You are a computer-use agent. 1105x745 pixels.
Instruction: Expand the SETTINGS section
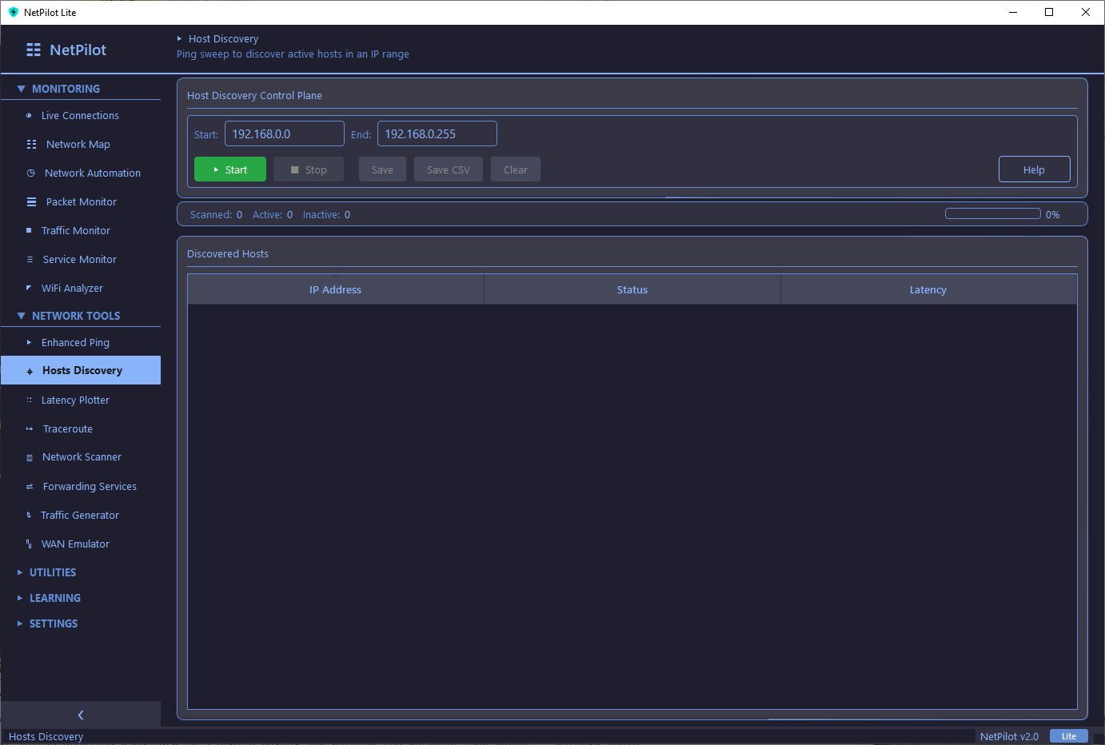pyautogui.click(x=53, y=623)
